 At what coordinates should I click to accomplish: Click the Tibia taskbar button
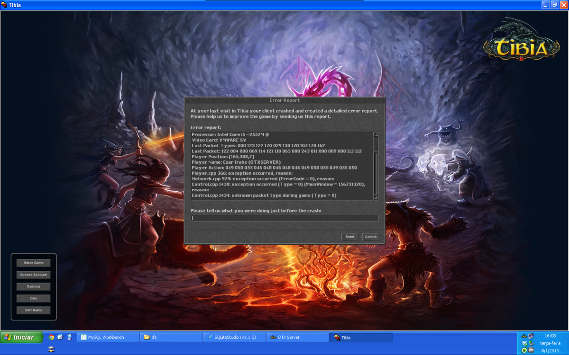pyautogui.click(x=361, y=337)
